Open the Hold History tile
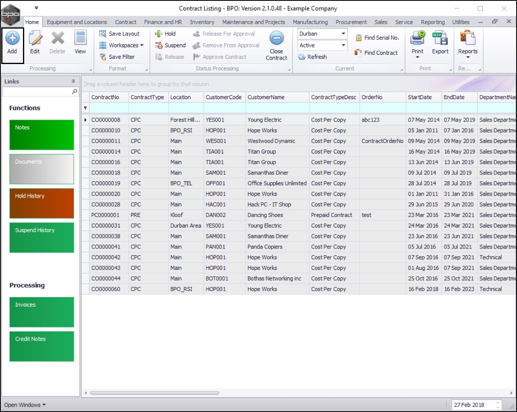Screen dimensions: 517x412 [x=42, y=203]
